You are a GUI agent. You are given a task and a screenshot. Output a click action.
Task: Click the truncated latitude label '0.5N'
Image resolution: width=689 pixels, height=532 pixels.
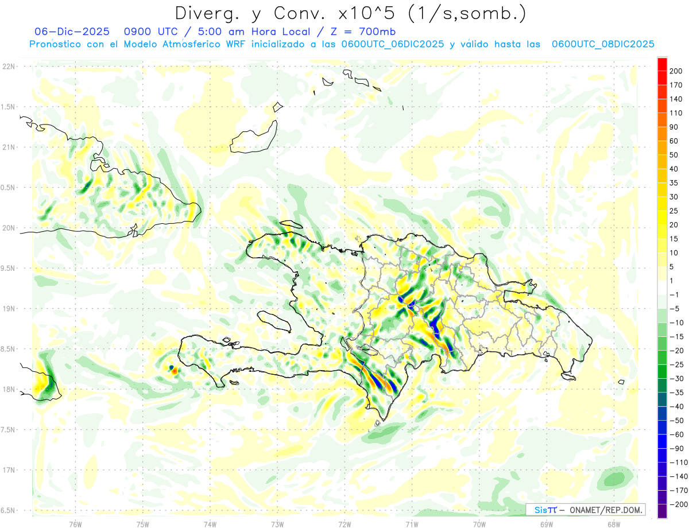point(7,188)
